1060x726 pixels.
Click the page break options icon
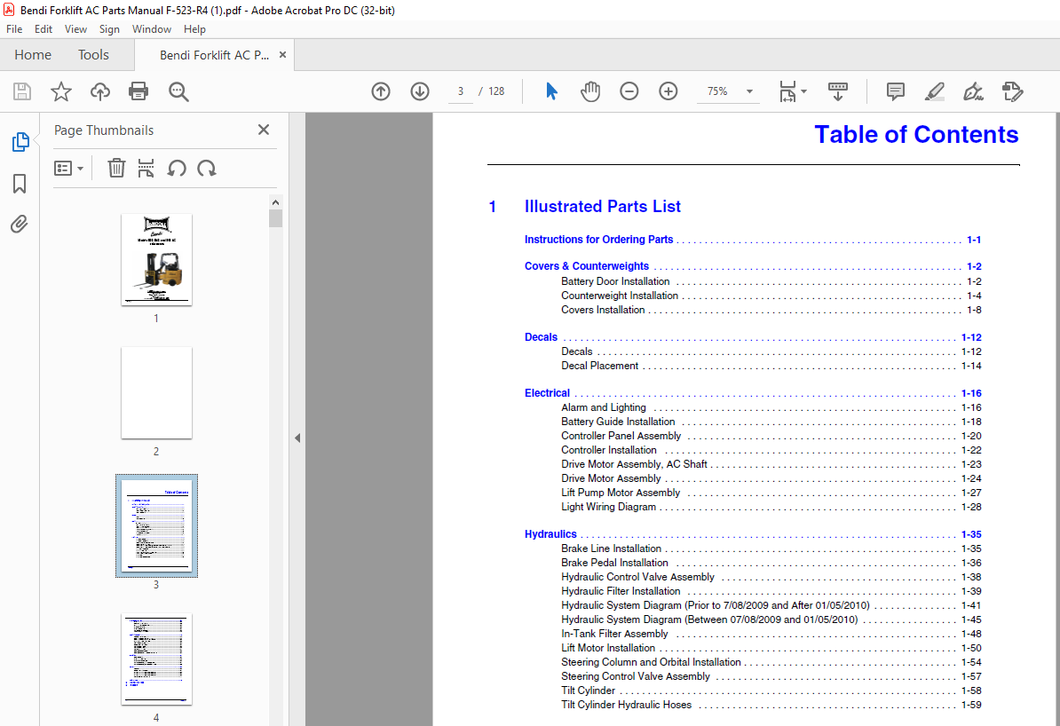[x=146, y=169]
